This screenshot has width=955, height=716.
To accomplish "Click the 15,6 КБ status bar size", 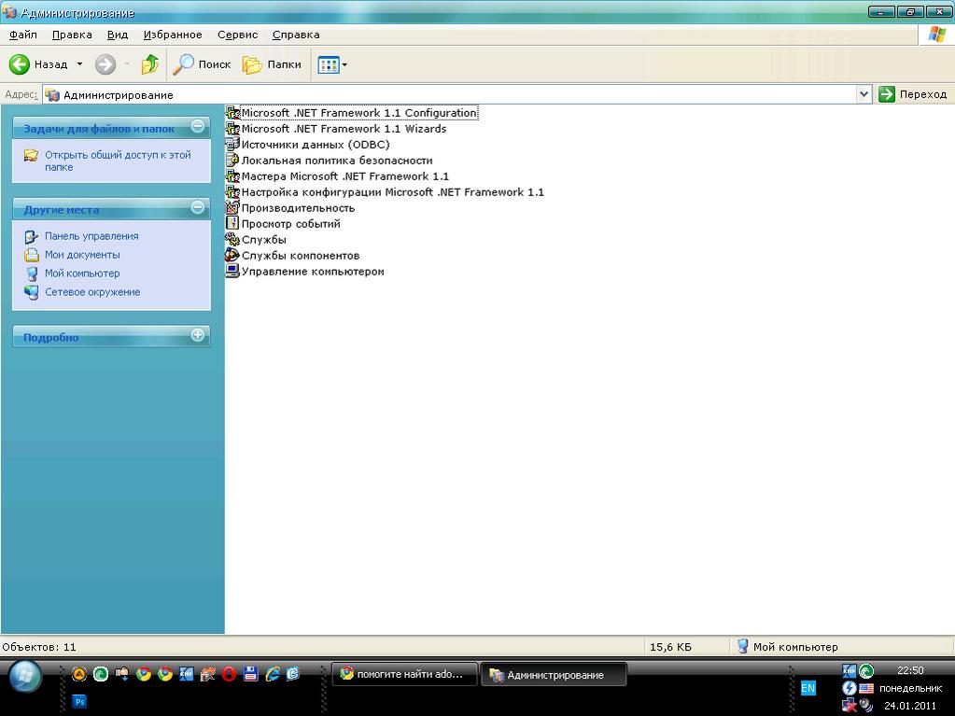I will [670, 647].
